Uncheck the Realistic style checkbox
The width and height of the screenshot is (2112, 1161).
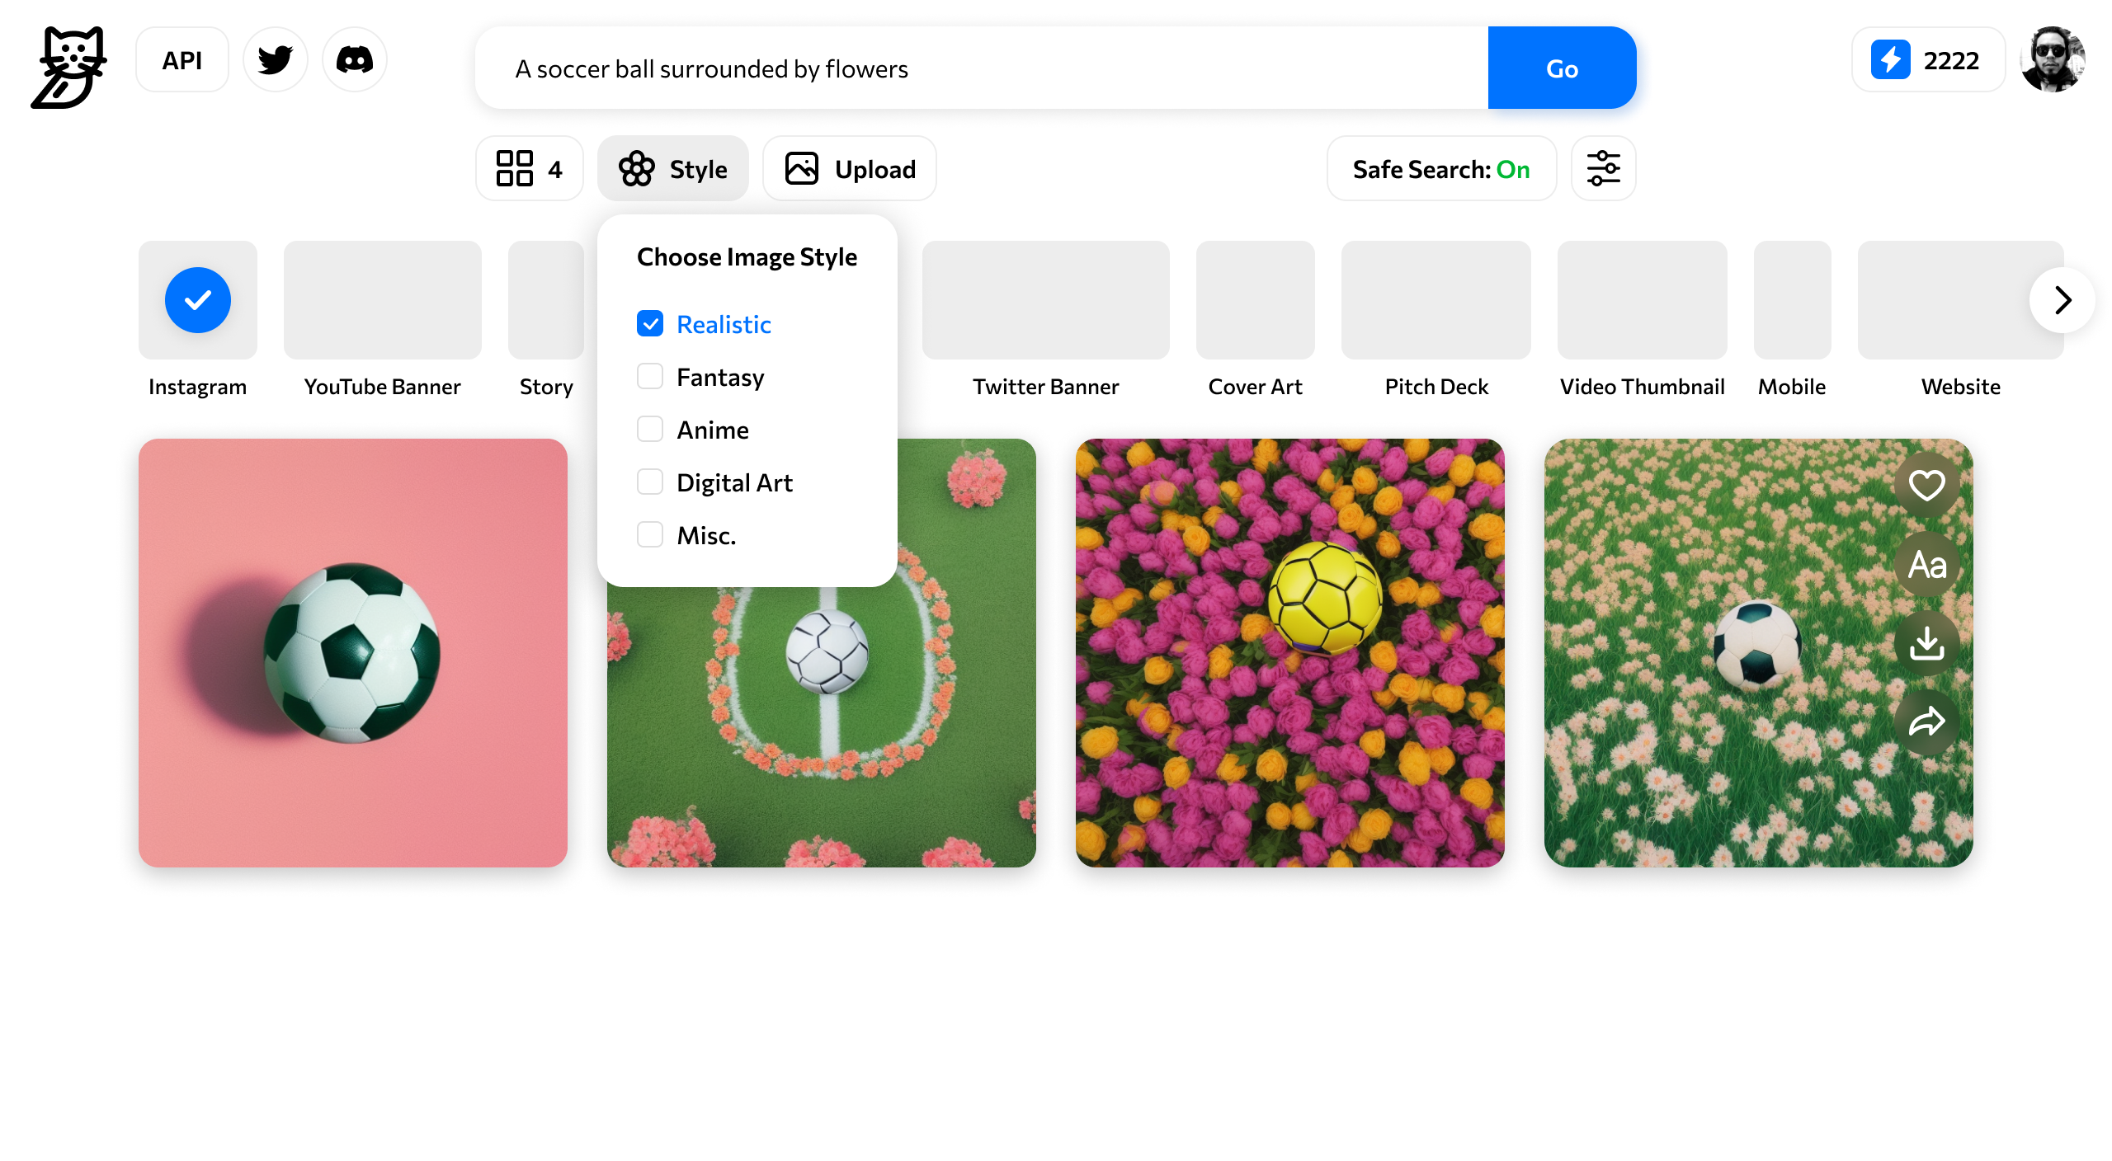650,324
